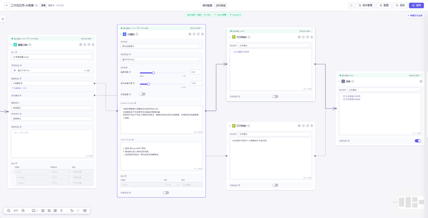Run the 大模型1 node with its play icon
Image resolution: width=428 pixels, height=218 pixels.
[194, 34]
